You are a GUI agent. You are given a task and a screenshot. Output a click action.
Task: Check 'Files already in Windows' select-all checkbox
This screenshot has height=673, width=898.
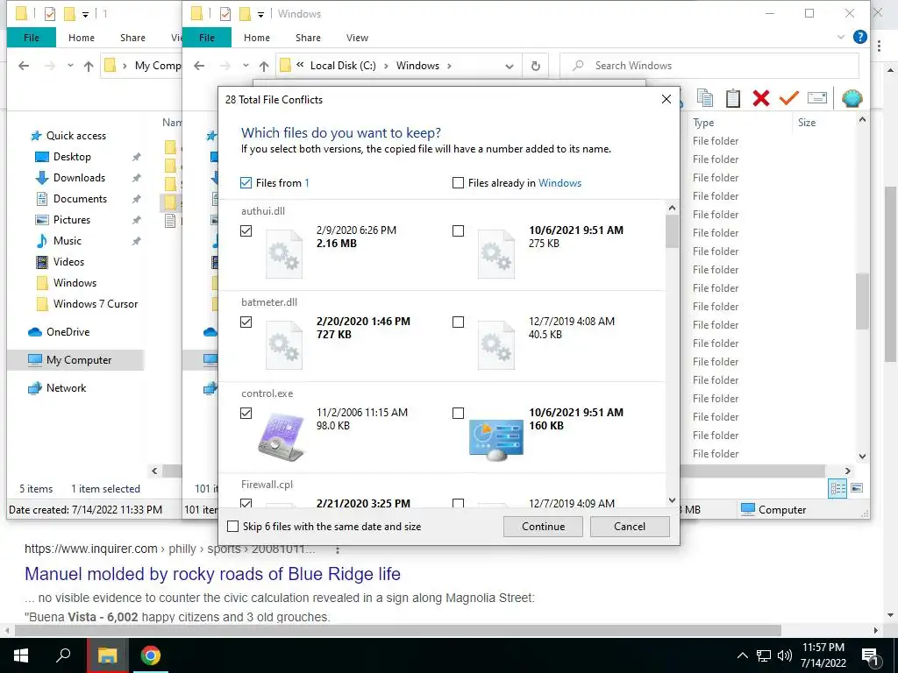(458, 182)
